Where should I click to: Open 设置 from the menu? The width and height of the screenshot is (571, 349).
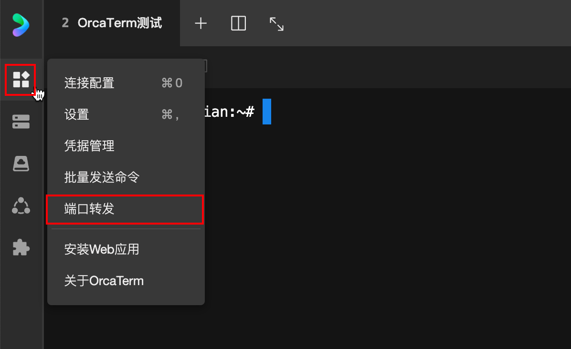click(x=77, y=114)
